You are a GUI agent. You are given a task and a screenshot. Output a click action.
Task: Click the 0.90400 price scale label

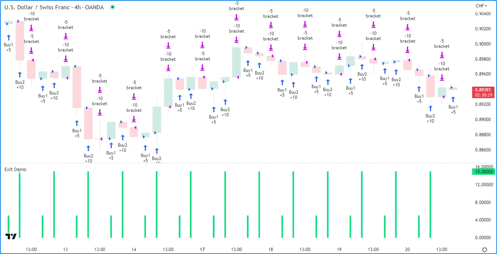[484, 14]
